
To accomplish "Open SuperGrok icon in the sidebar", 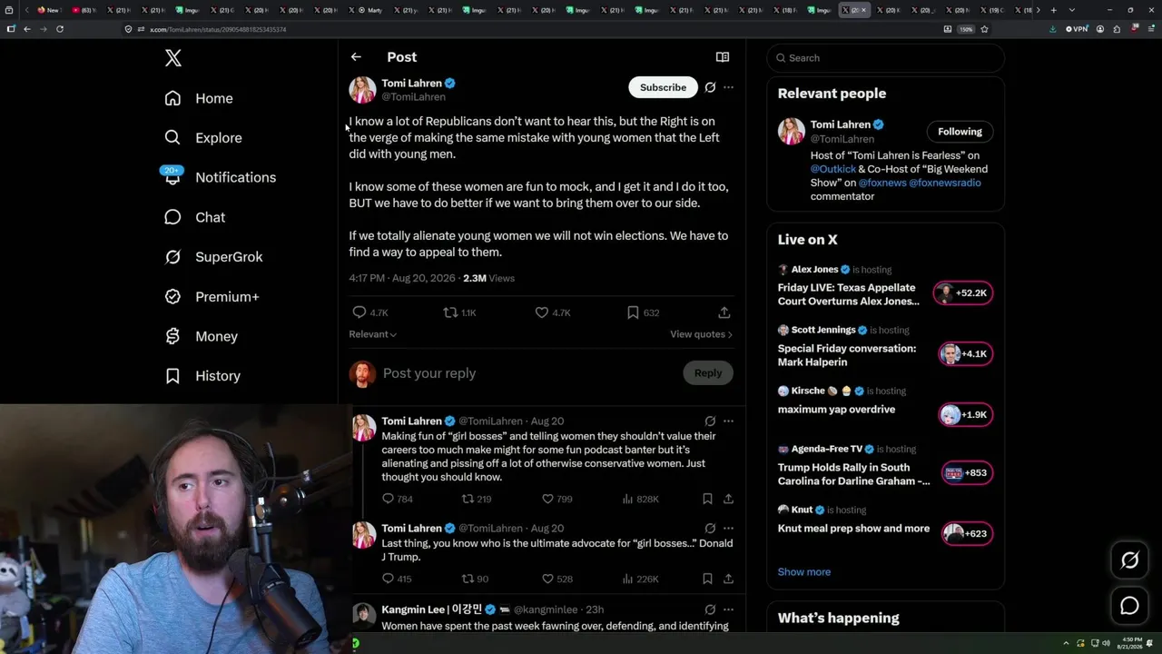I will tap(172, 257).
